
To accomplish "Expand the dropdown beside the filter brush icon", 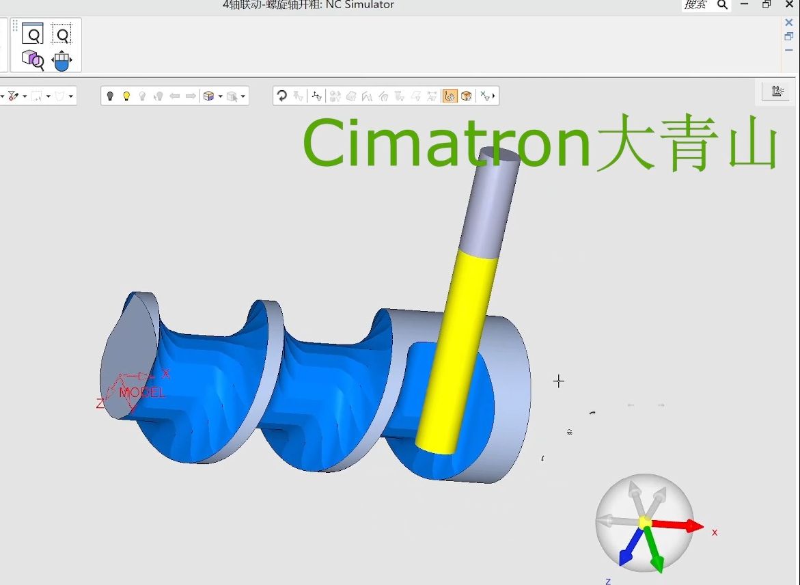I will click(25, 97).
